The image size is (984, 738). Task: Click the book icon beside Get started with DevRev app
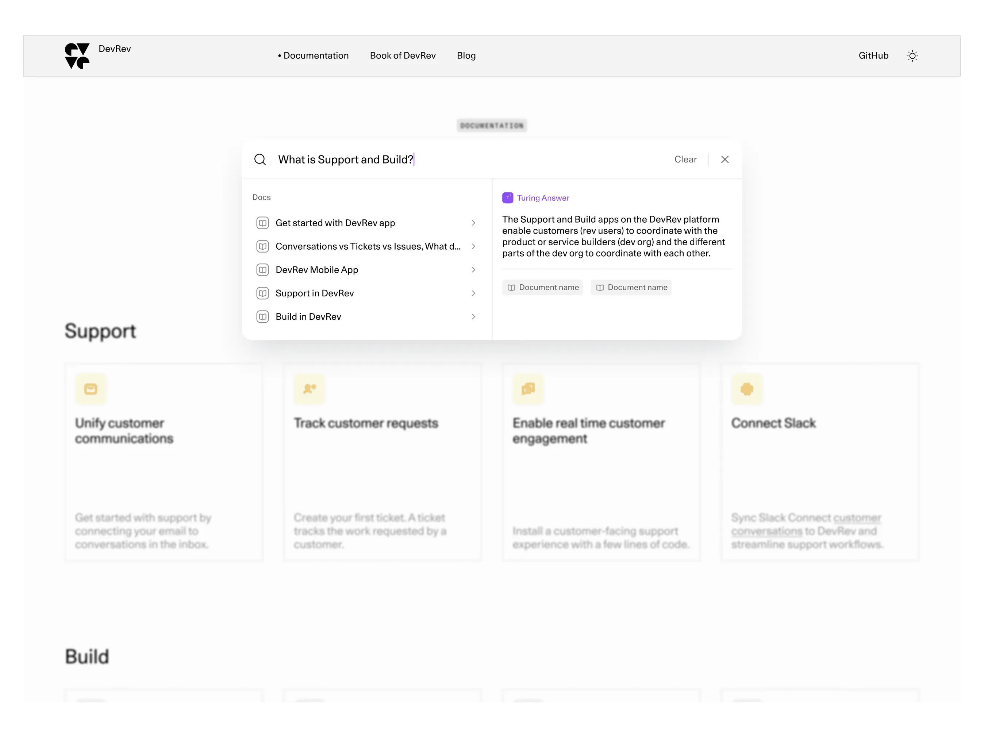[263, 223]
